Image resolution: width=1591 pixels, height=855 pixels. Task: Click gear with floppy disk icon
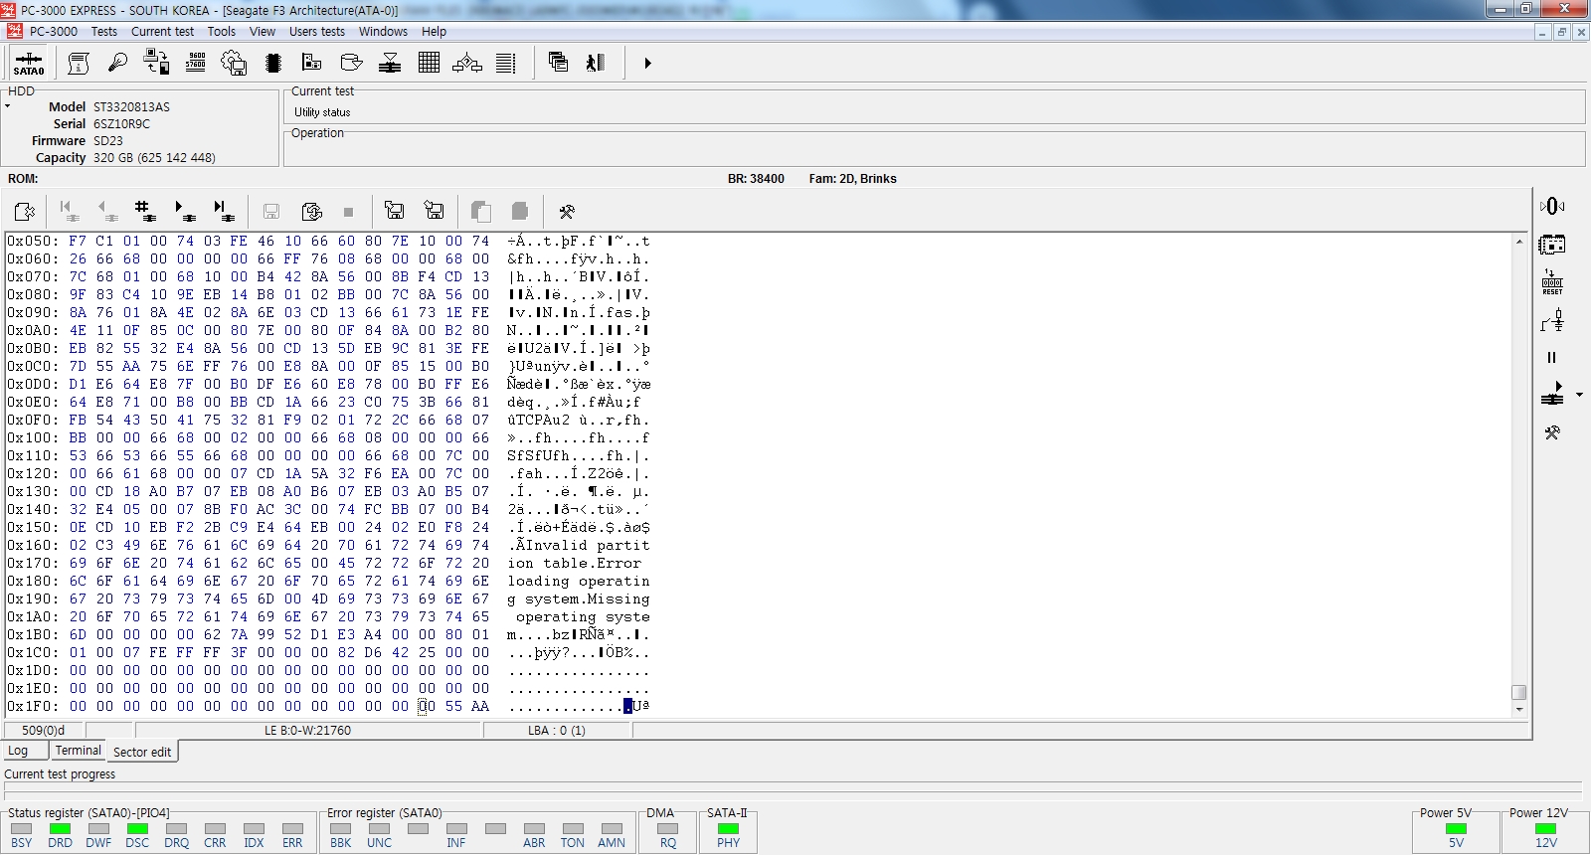(x=234, y=63)
